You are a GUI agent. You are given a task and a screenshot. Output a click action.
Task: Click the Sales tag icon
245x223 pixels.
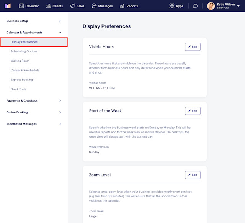[73, 6]
